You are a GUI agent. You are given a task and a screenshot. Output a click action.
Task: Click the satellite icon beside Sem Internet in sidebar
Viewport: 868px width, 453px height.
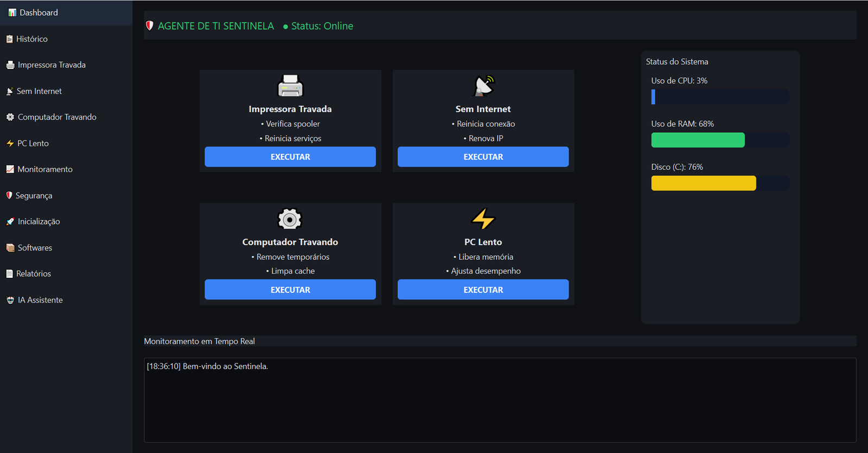tap(10, 91)
